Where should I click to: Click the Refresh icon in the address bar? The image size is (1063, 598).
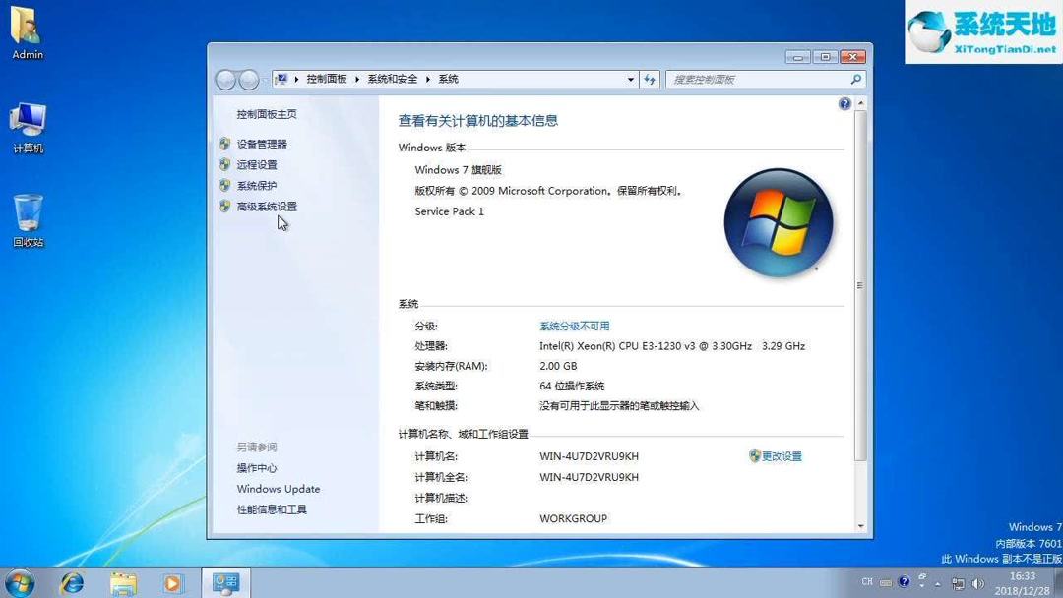649,79
